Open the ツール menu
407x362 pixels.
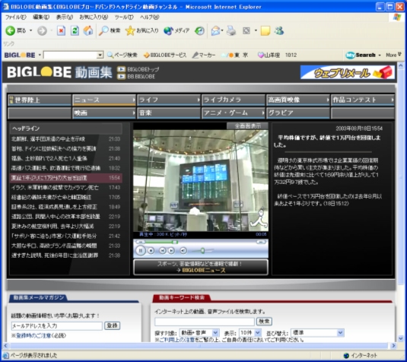point(124,17)
